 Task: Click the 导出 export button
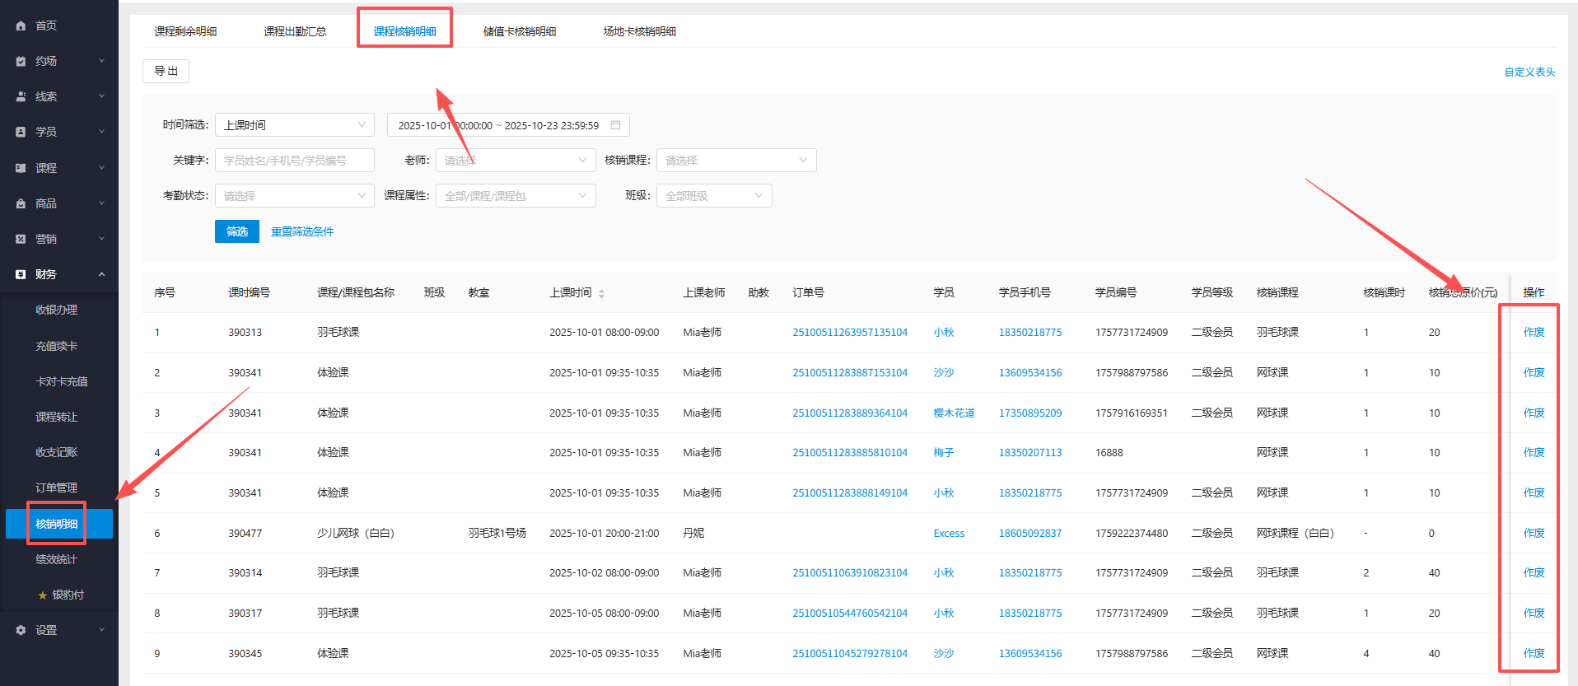tap(166, 72)
